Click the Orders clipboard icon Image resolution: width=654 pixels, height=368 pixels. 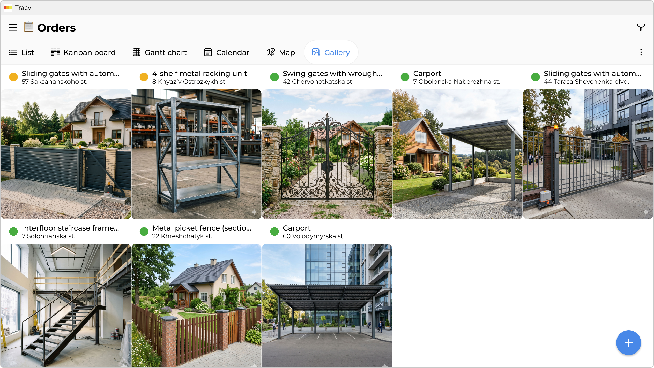click(x=28, y=27)
